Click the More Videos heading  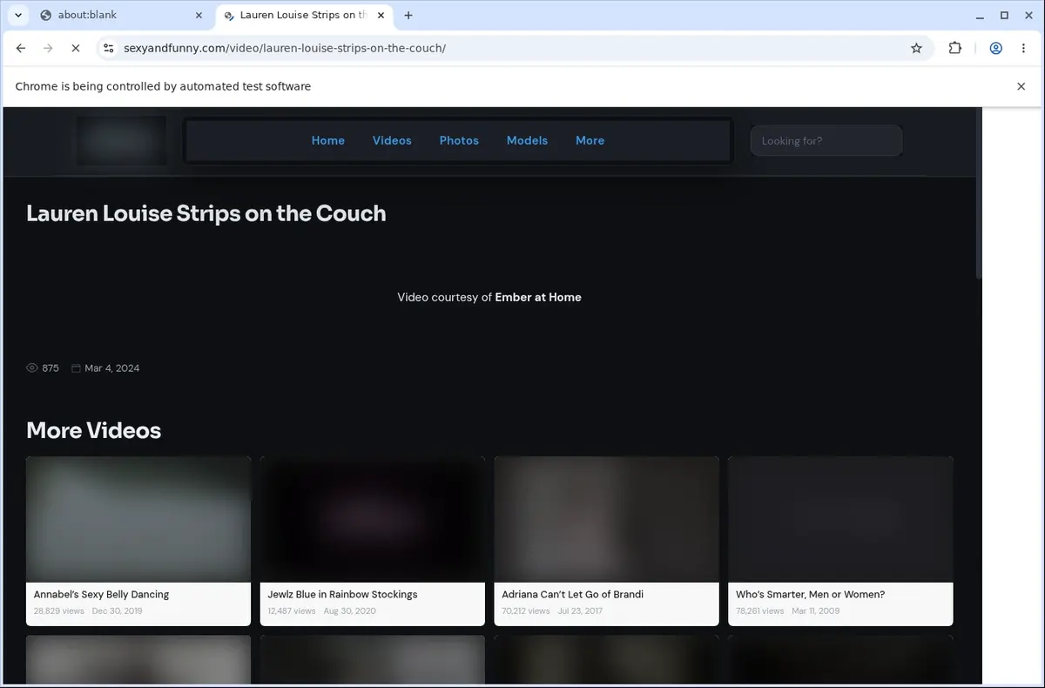pos(94,430)
